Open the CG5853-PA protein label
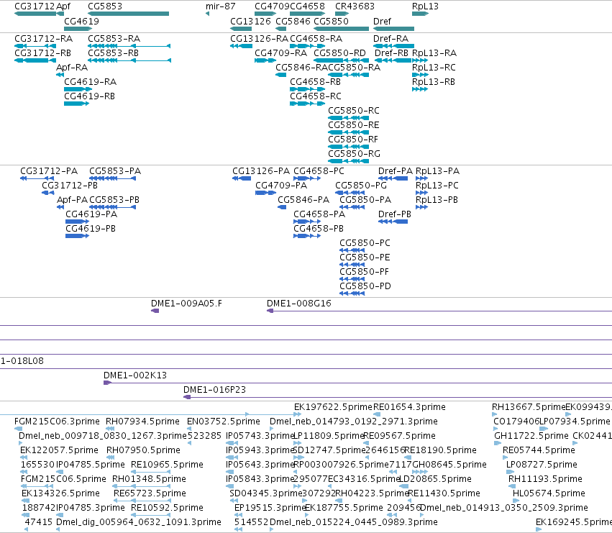612x533 pixels. (x=115, y=171)
